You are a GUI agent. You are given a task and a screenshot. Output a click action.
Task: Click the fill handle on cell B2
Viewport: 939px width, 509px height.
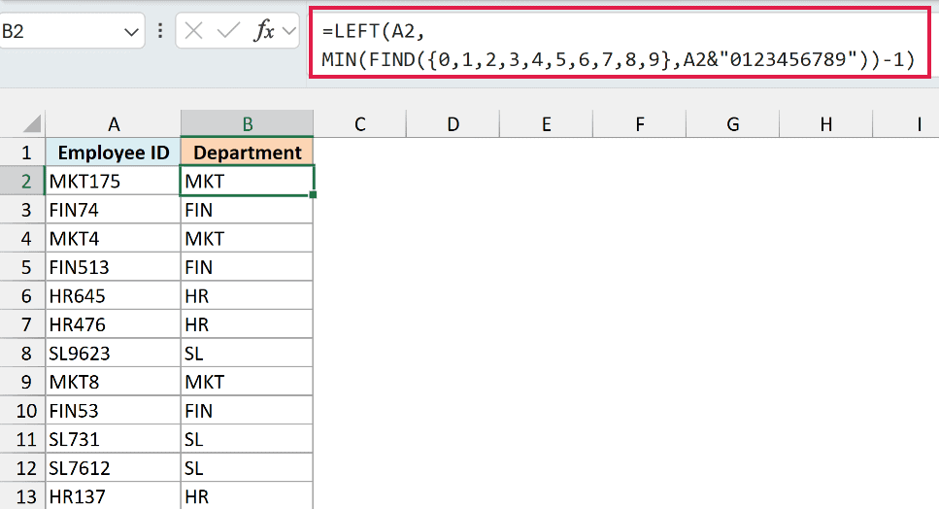[314, 194]
